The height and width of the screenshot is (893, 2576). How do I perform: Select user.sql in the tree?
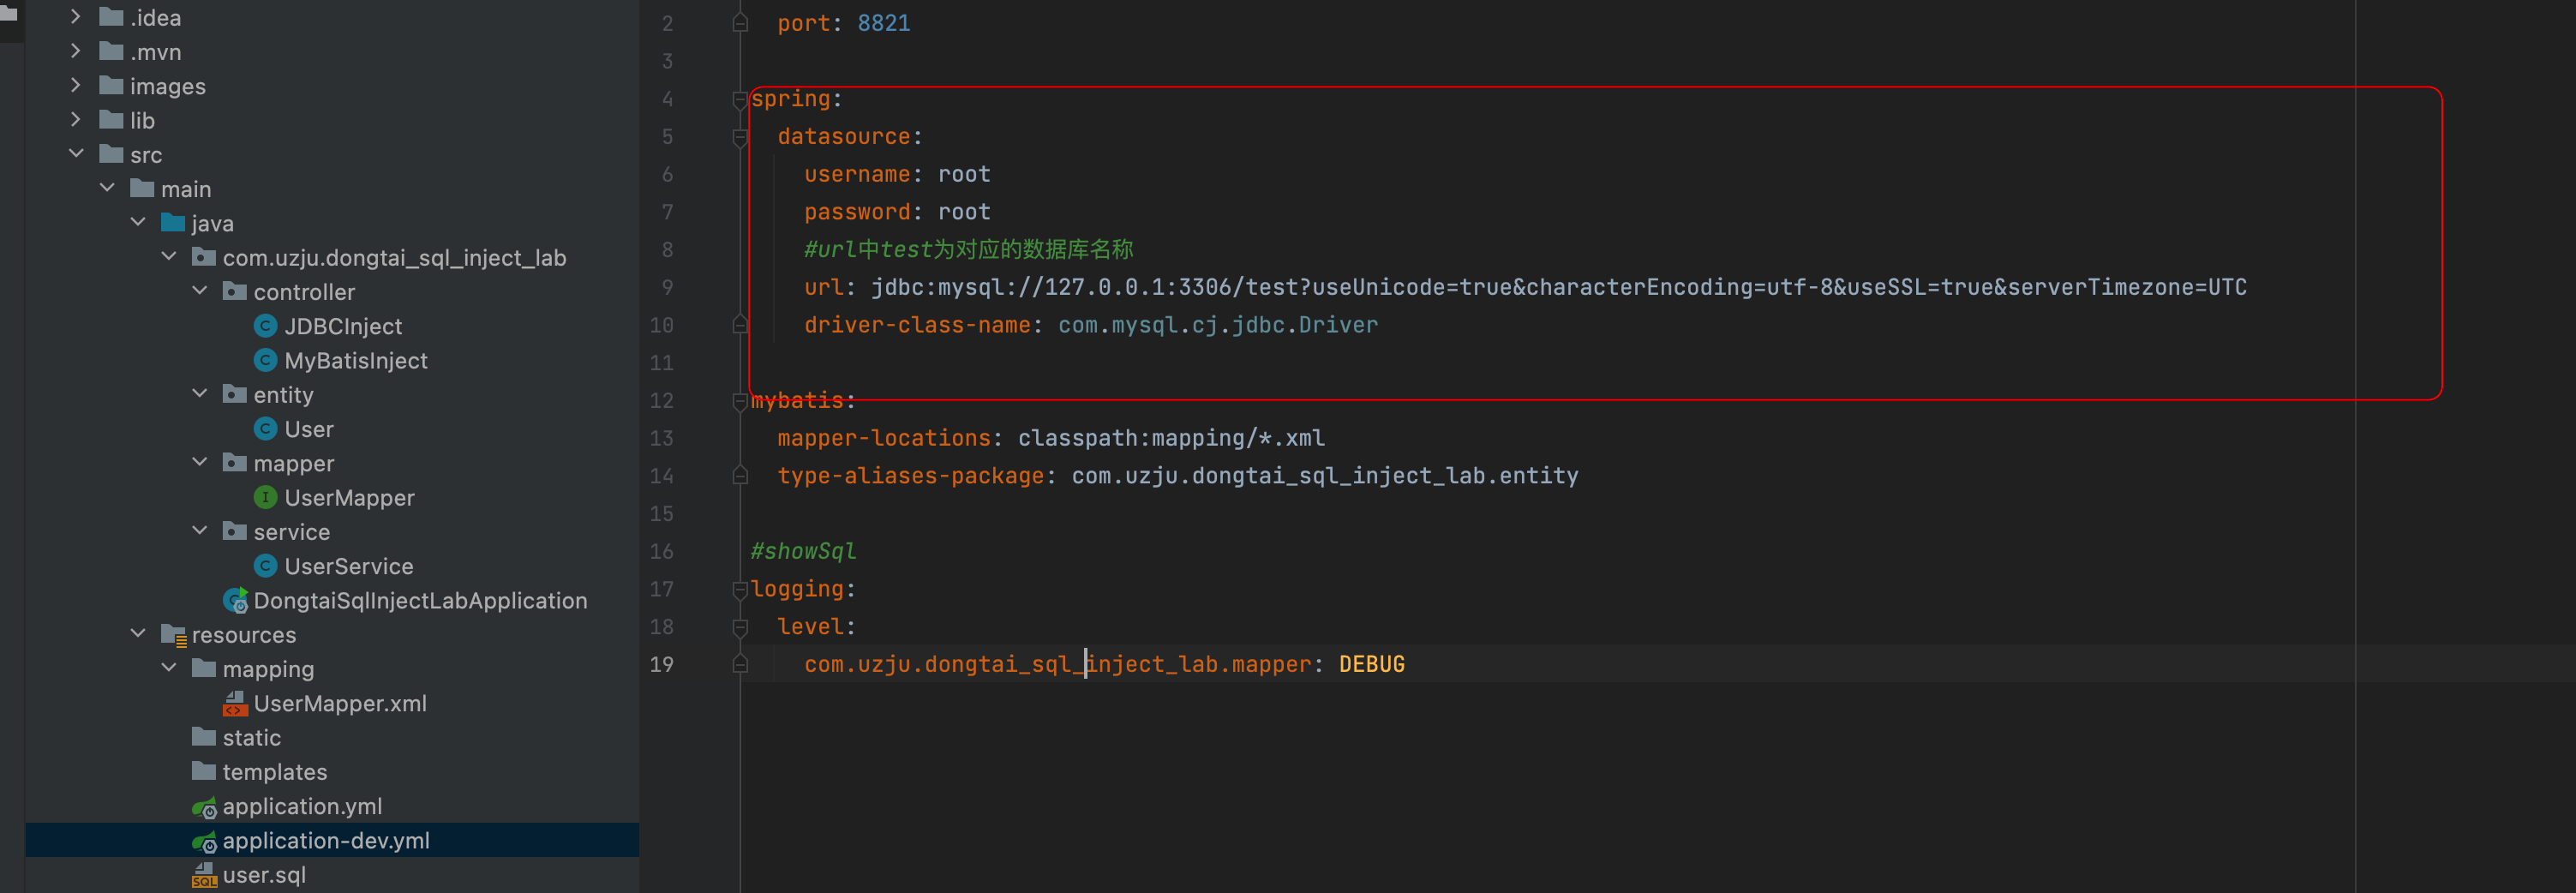[264, 874]
